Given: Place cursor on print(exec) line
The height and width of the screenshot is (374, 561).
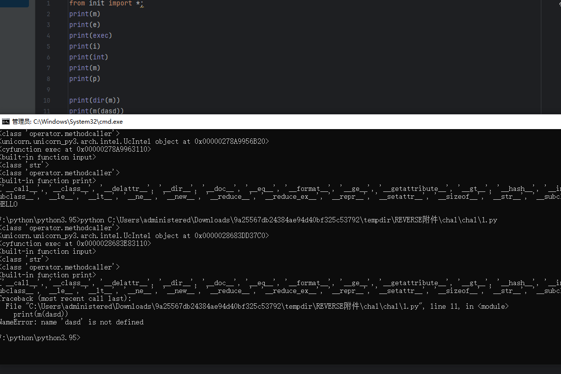Looking at the screenshot, I should pyautogui.click(x=90, y=36).
